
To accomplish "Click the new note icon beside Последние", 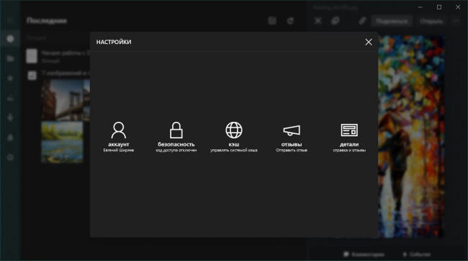I will 272,21.
